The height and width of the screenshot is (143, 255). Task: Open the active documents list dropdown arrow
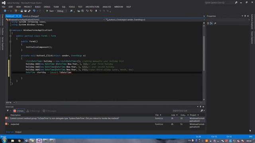click(204, 16)
